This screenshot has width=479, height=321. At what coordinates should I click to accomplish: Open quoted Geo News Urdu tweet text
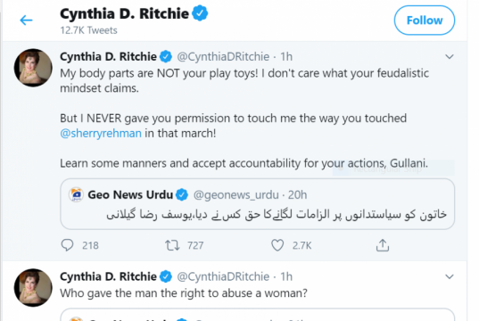[x=277, y=214]
